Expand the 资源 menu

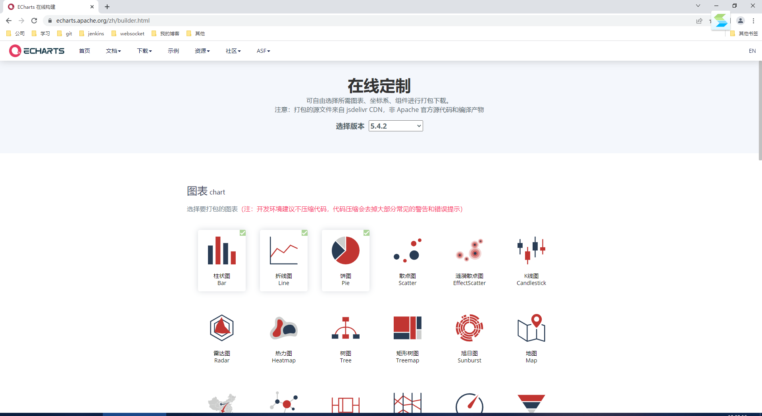tap(202, 51)
